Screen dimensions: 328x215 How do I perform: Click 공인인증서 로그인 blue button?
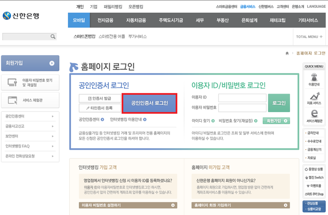pyautogui.click(x=149, y=104)
